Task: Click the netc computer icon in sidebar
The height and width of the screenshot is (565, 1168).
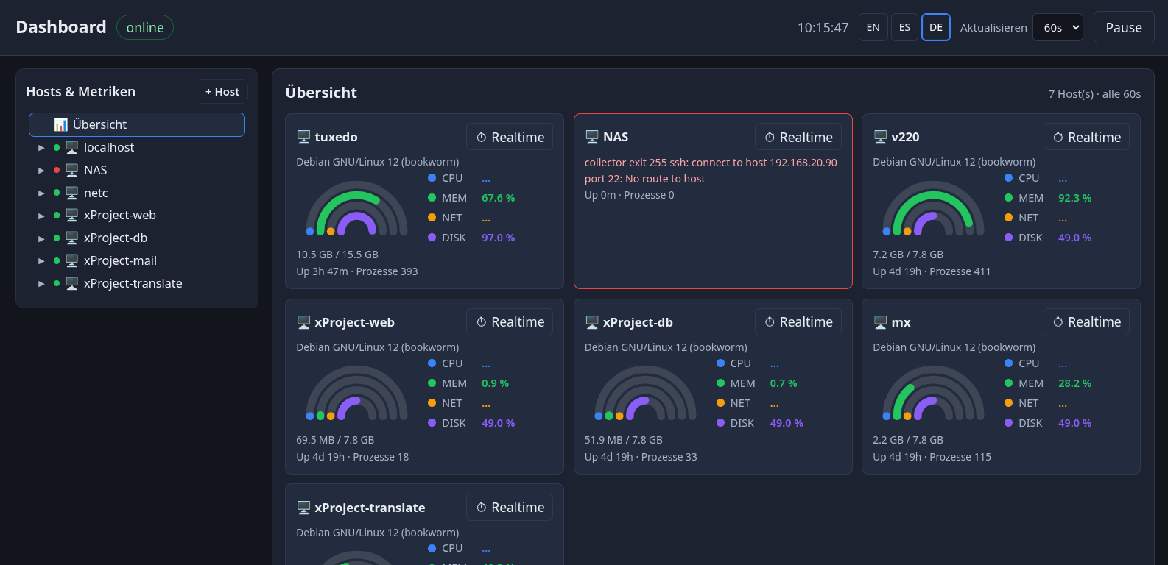Action: pyautogui.click(x=71, y=193)
